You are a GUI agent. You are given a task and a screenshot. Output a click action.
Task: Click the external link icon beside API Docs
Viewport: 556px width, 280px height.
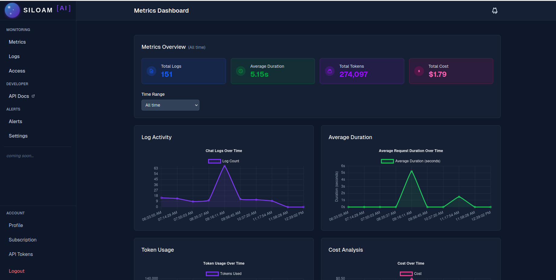[x=33, y=96]
